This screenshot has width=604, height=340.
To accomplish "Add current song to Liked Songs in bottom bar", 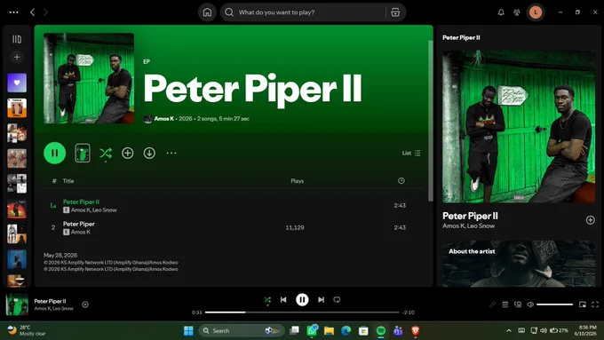I will 85,304.
